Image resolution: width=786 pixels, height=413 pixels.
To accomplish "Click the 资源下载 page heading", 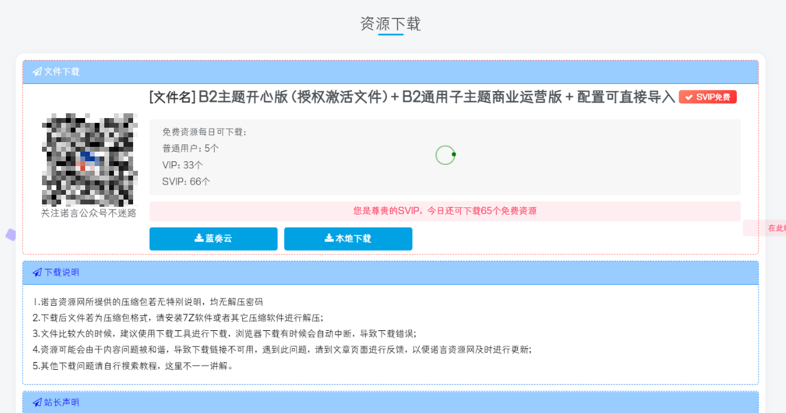I will pyautogui.click(x=391, y=24).
